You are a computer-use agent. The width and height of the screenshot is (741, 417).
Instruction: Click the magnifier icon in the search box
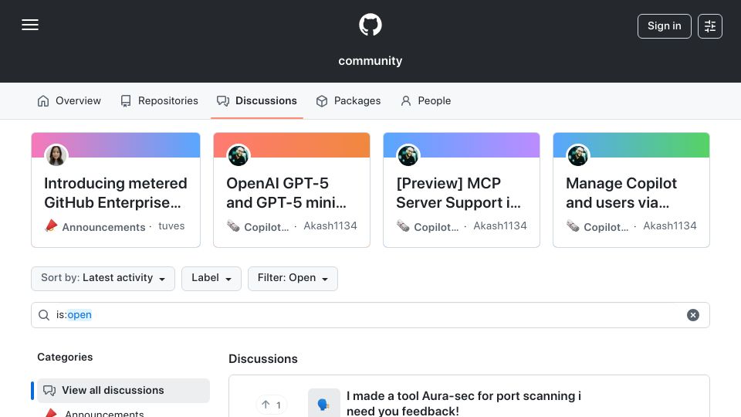click(44, 315)
